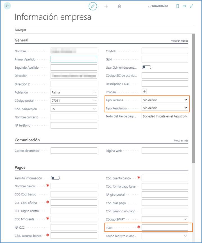This screenshot has width=202, height=243.
Task: Focus the Correo electrónico field
Action: [74, 151]
